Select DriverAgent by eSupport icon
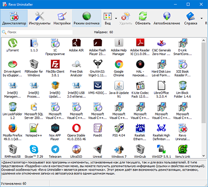Viewport: 208px width, 187px height. coord(13,64)
